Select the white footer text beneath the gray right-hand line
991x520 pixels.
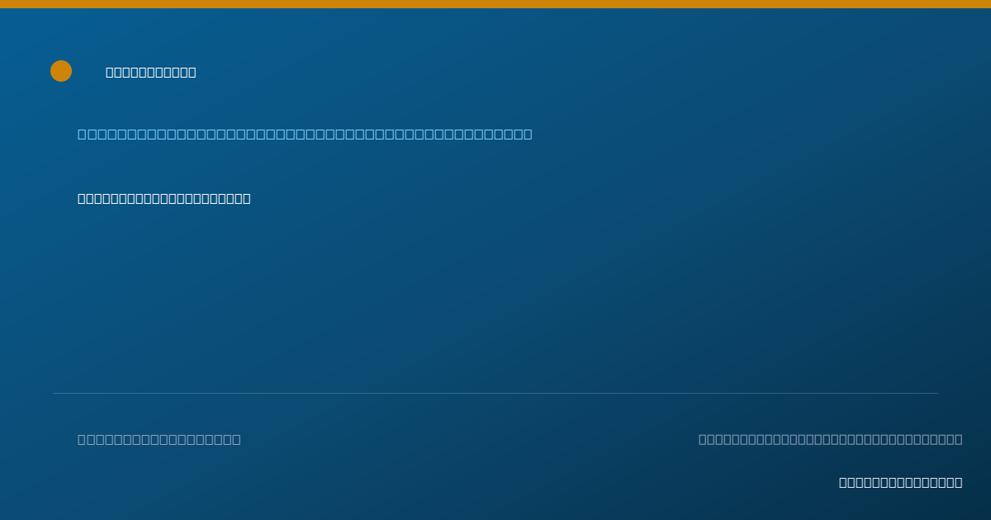coord(901,482)
